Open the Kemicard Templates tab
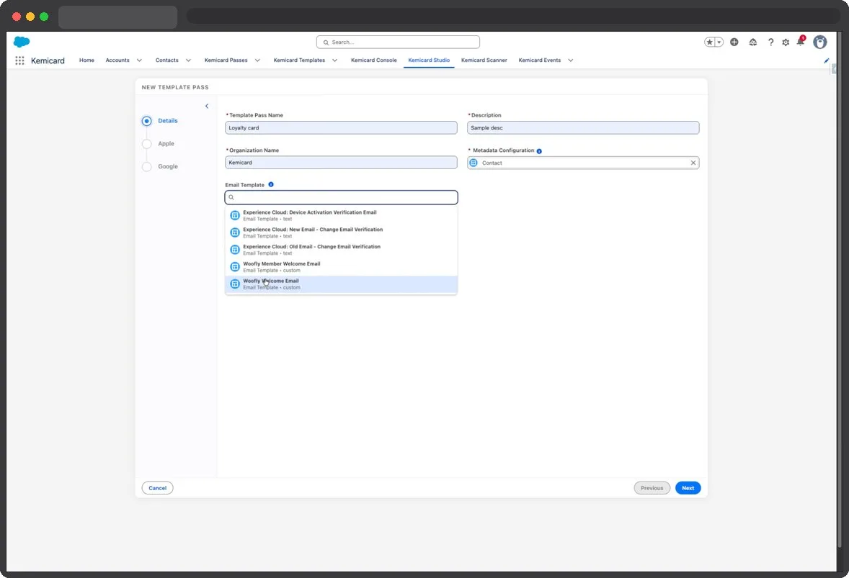This screenshot has height=578, width=849. click(299, 60)
